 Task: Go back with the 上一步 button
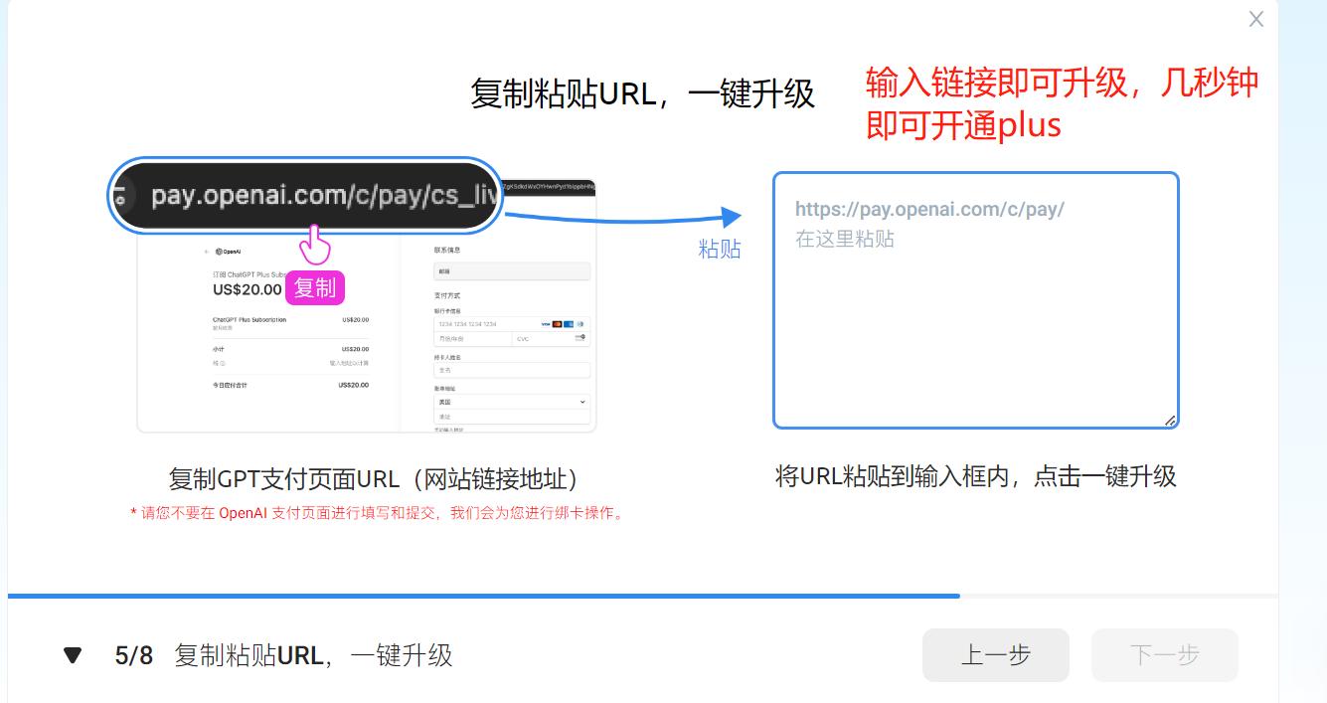click(x=995, y=655)
